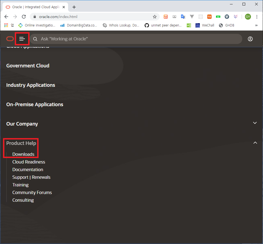Click the search magnifier icon
This screenshot has height=244, width=263.
(x=35, y=39)
